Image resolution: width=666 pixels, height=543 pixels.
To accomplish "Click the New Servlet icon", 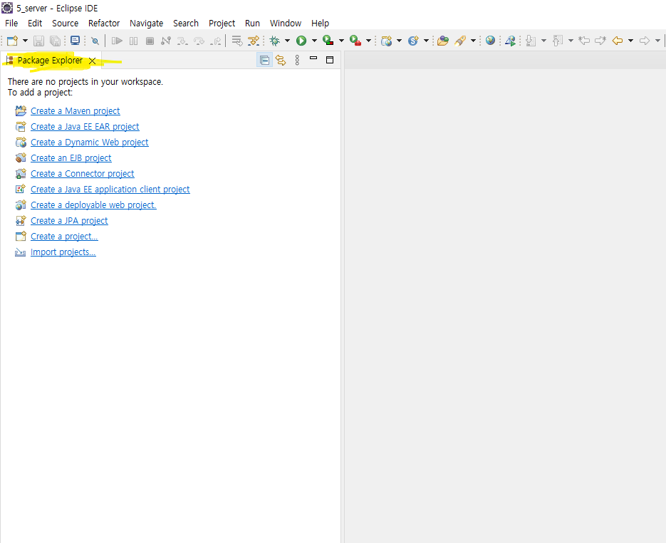I will (x=413, y=41).
